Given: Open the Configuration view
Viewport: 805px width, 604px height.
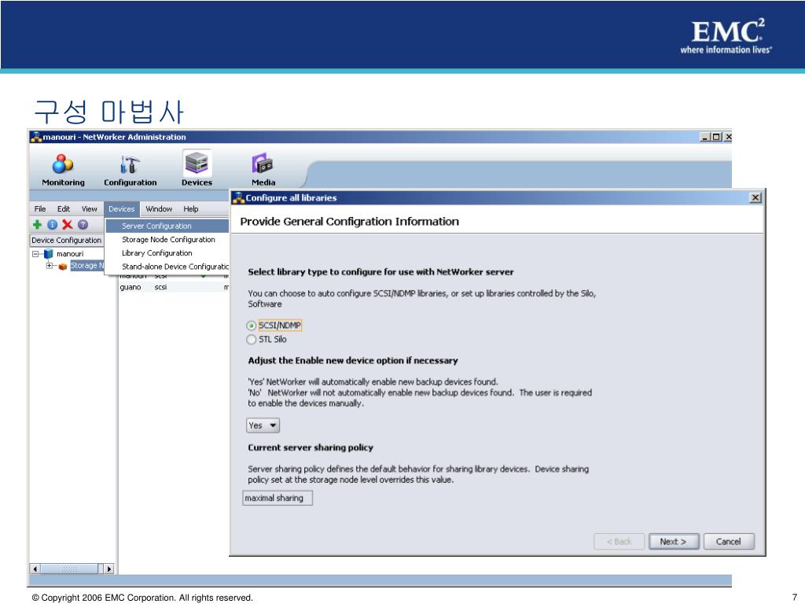Looking at the screenshot, I should pos(130,170).
